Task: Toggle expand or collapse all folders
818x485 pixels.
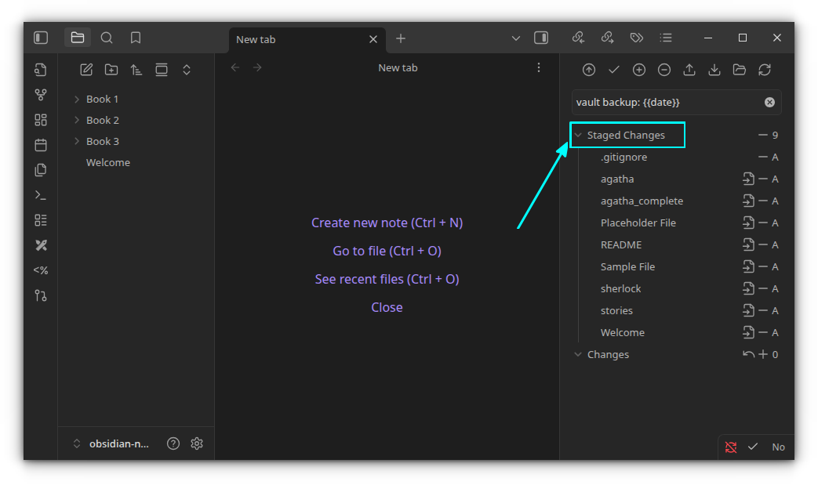Action: [x=187, y=70]
